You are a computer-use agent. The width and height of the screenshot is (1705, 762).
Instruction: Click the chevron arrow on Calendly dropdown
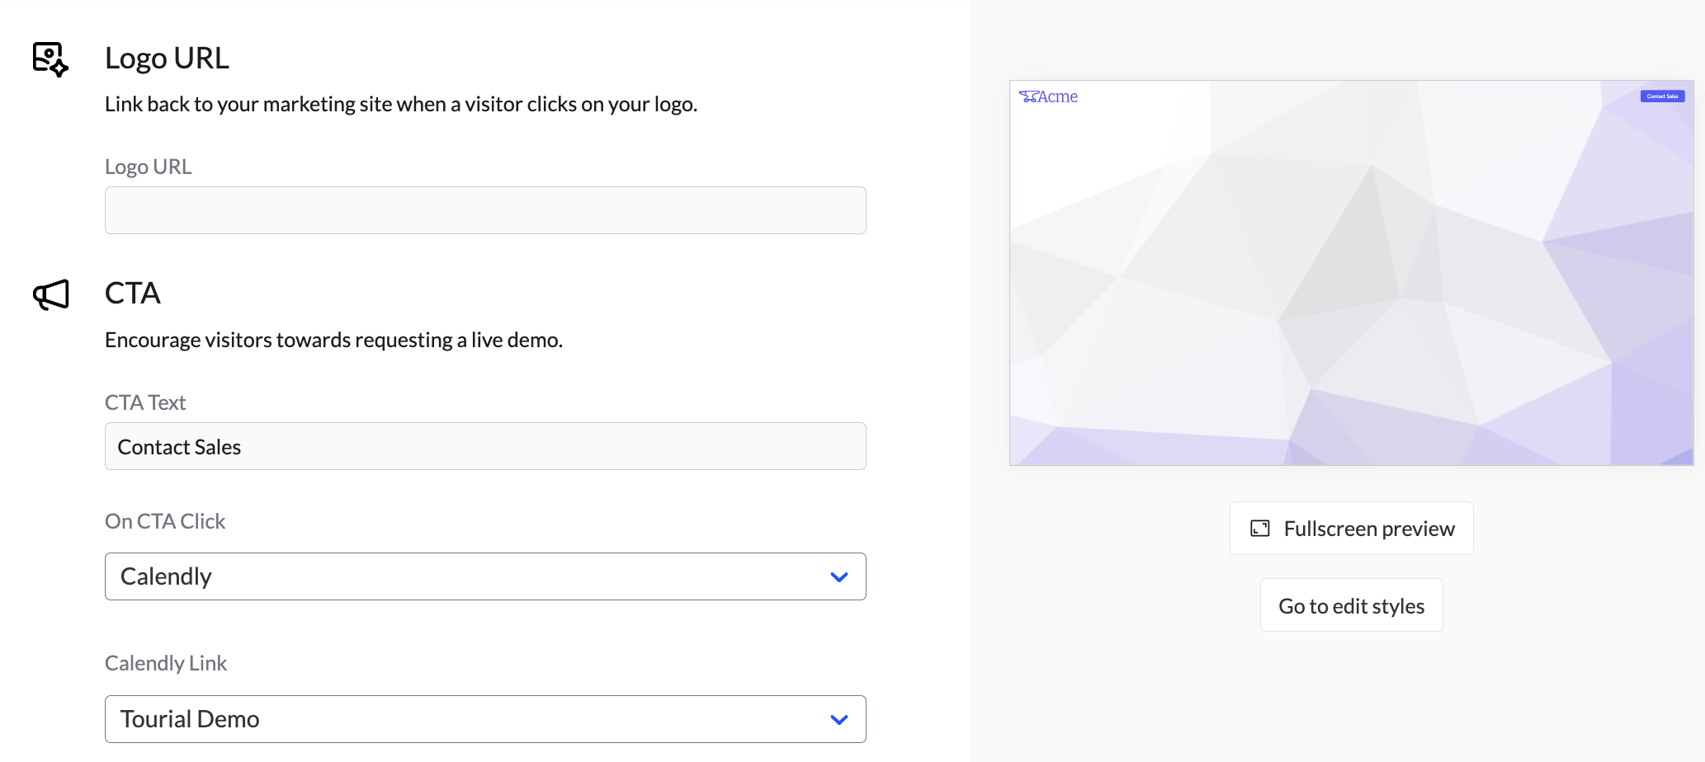click(x=838, y=577)
